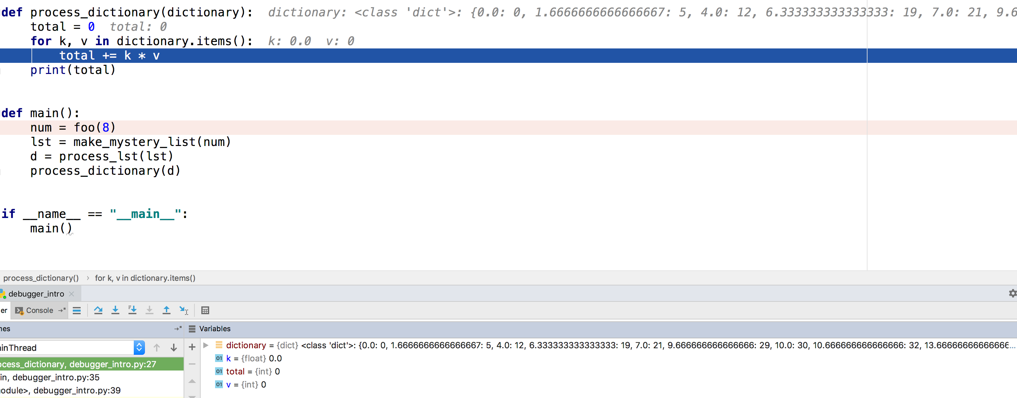
Task: Select the previous frame up arrow
Action: pos(157,348)
